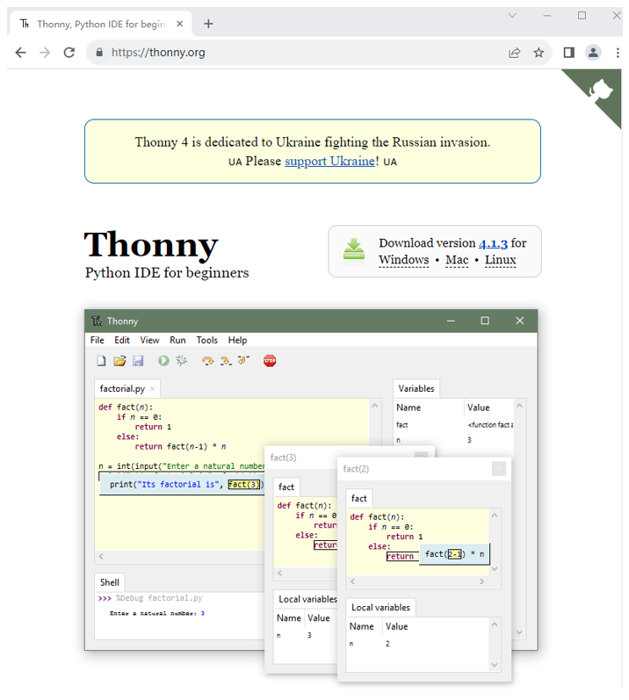
Task: Close the fact(2) popup window
Action: pos(499,469)
